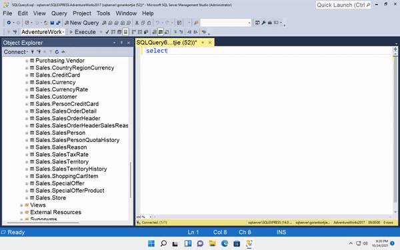Click the navigate Back arrow icon
The height and width of the screenshot is (250, 400).
pyautogui.click(x=9, y=23)
